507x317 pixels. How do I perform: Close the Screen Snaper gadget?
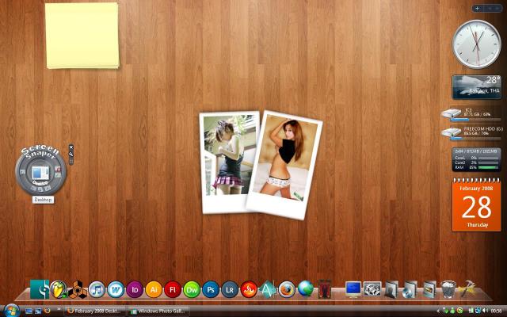click(x=71, y=147)
